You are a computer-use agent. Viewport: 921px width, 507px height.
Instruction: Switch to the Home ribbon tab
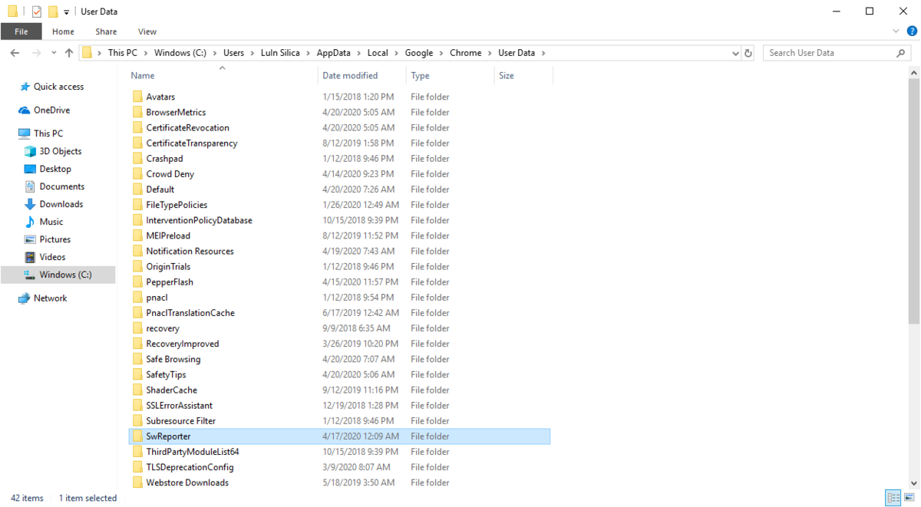pyautogui.click(x=63, y=31)
